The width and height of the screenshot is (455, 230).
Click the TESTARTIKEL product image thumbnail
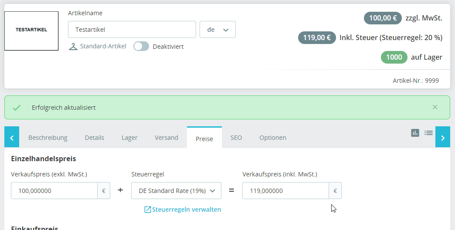31,31
